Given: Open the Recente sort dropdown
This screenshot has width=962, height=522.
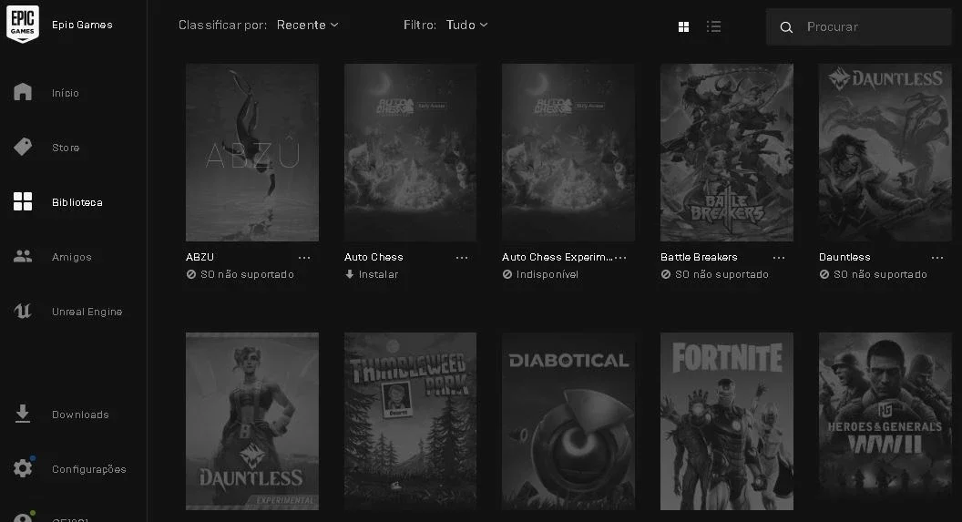Looking at the screenshot, I should (307, 25).
